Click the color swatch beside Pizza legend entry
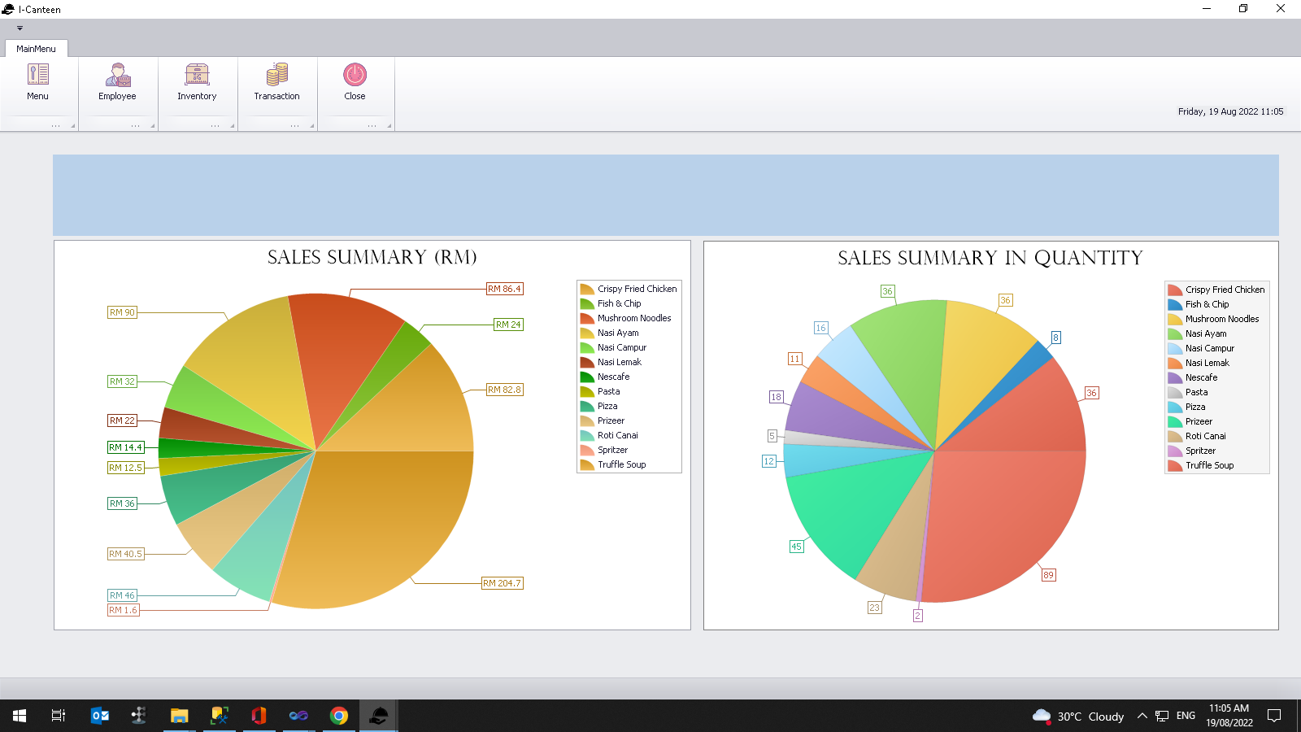The width and height of the screenshot is (1301, 732). tap(587, 406)
